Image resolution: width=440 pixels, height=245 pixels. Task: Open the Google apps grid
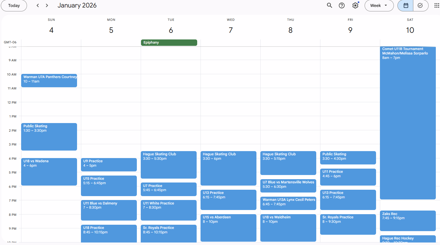(436, 6)
